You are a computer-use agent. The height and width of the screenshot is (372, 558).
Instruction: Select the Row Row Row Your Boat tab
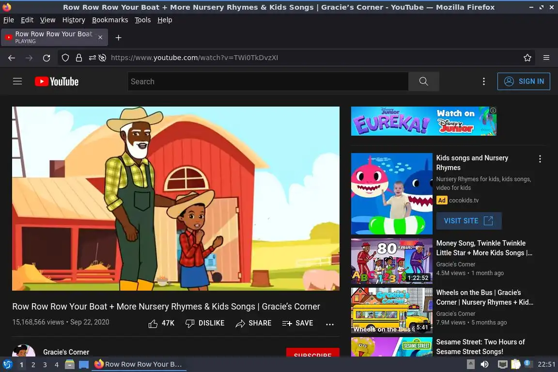(x=54, y=37)
